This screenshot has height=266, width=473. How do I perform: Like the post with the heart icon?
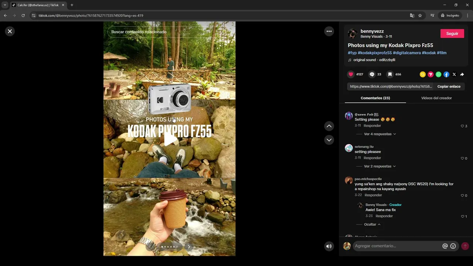[x=351, y=74]
